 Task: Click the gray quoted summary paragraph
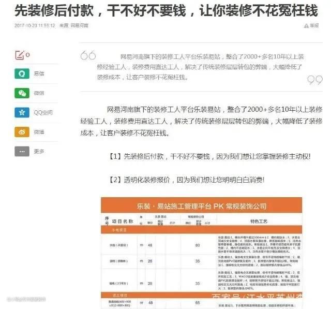[x=201, y=67]
